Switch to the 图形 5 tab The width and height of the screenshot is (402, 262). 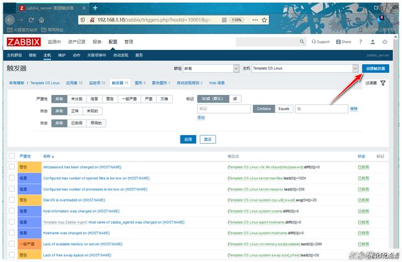pos(140,83)
